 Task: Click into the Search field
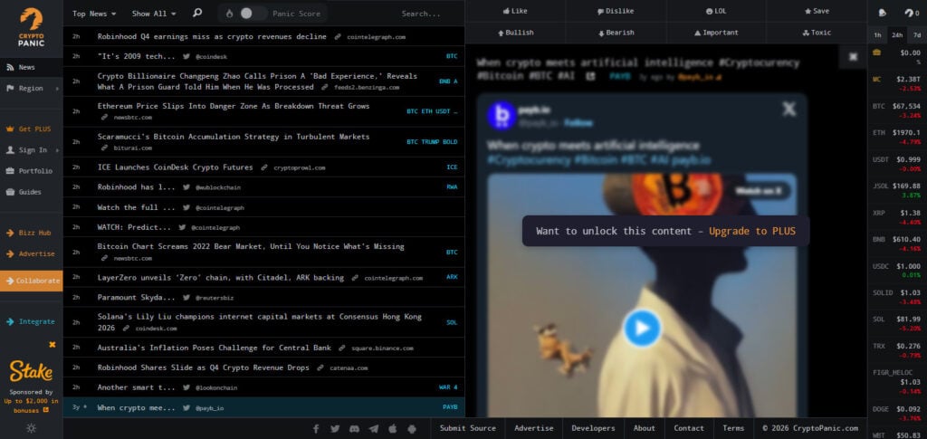pyautogui.click(x=421, y=14)
